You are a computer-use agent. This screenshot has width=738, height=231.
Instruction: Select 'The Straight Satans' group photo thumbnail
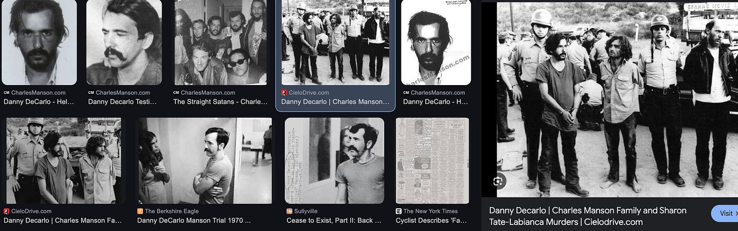point(220,43)
